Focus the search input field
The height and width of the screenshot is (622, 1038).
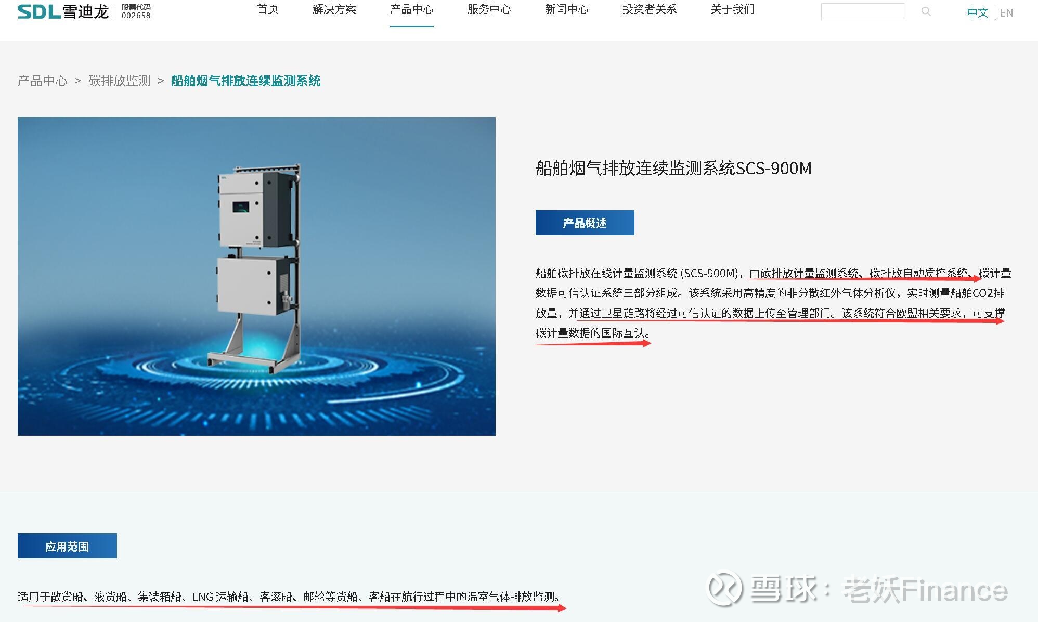(862, 11)
